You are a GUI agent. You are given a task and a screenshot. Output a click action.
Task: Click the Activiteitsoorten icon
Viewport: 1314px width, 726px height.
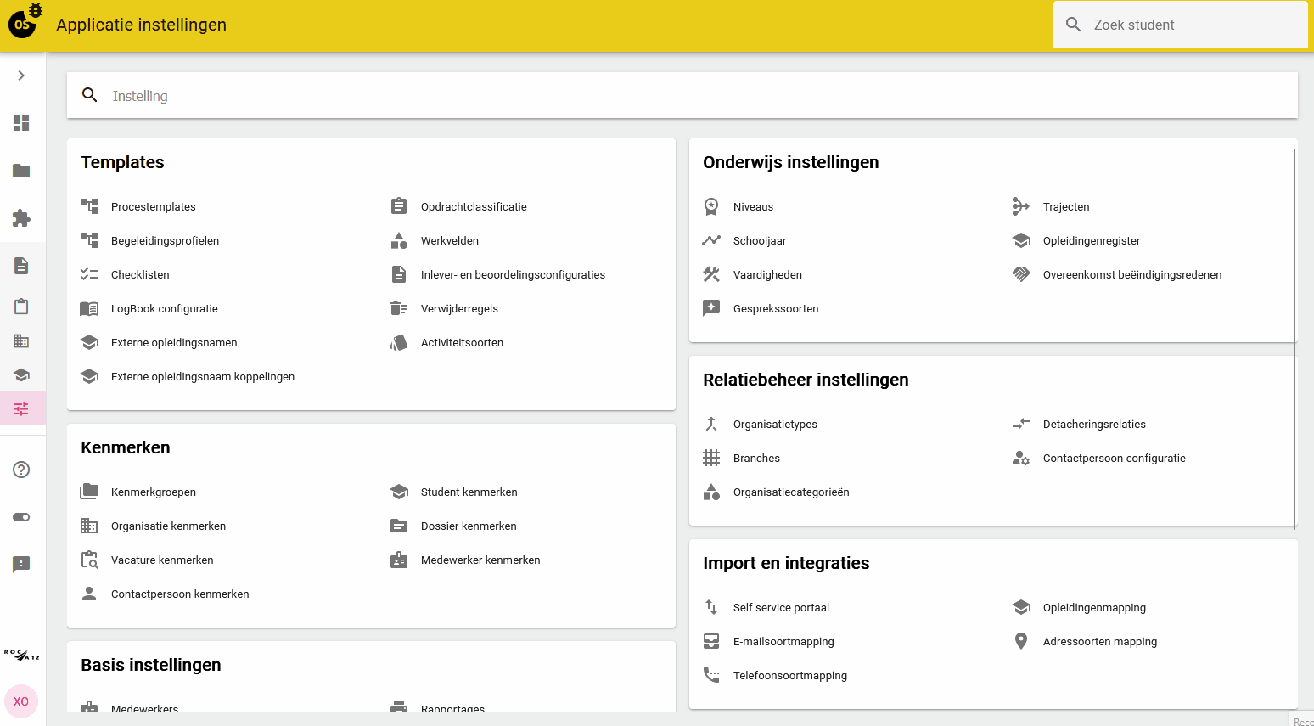pyautogui.click(x=399, y=342)
